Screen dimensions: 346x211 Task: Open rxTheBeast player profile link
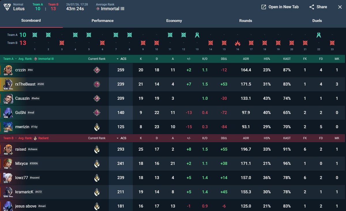click(x=25, y=84)
